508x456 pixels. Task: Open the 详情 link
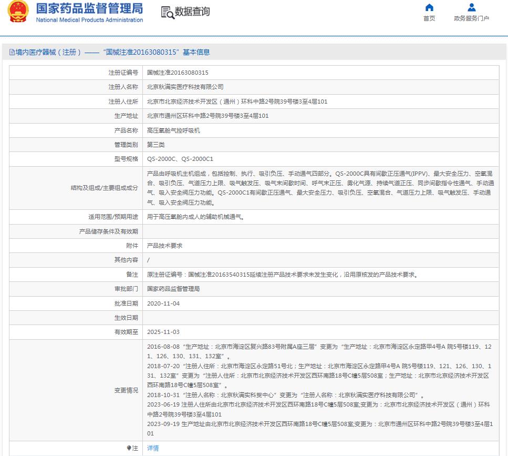[153, 448]
